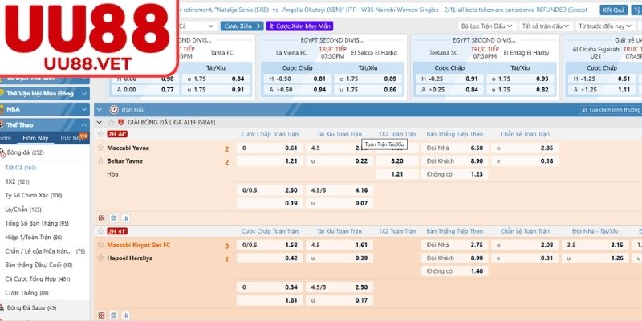
Task: Star the 2H 44' match row
Action: [x=100, y=134]
